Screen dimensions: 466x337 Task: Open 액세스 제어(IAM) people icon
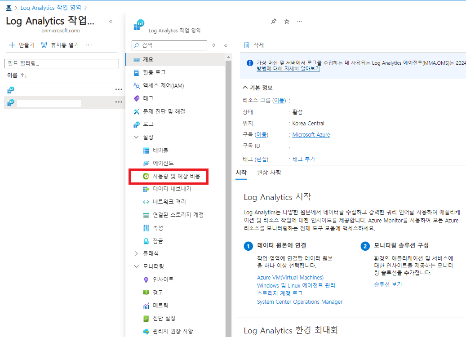pyautogui.click(x=137, y=85)
